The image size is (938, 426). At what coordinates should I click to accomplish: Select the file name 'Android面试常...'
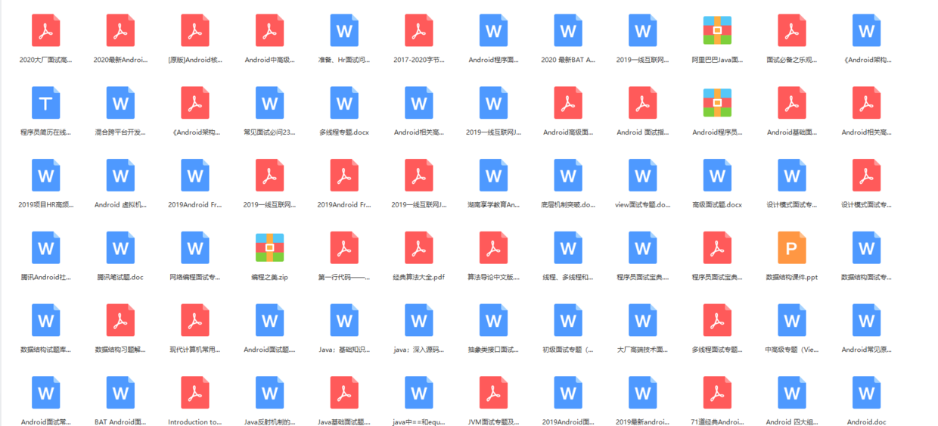point(45,422)
